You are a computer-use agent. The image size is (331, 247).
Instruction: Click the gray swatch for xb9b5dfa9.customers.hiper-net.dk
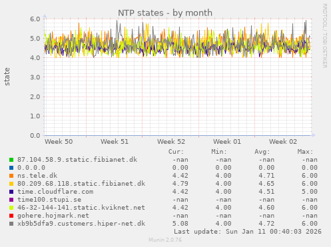(11, 224)
